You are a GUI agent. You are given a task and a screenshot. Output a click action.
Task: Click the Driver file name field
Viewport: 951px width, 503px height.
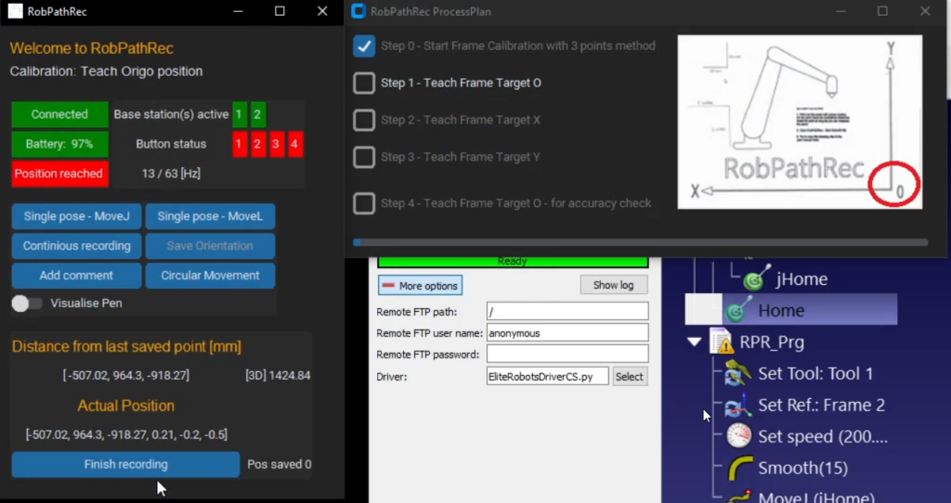click(548, 377)
